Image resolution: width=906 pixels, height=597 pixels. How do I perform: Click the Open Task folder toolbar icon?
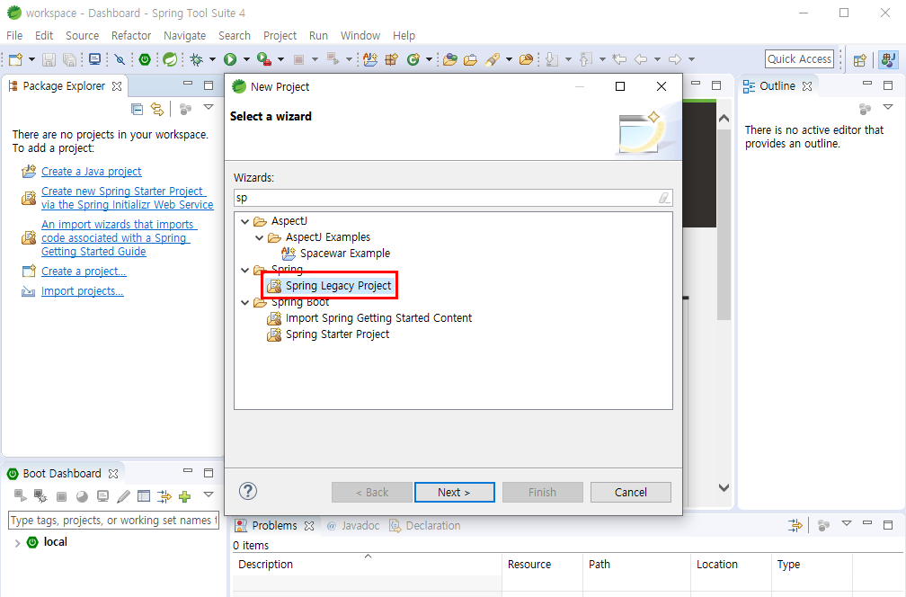(x=470, y=59)
